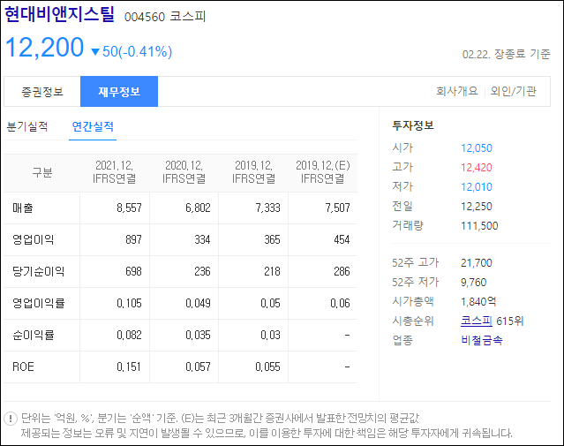Click the 전일 value 12,250

pos(477,207)
